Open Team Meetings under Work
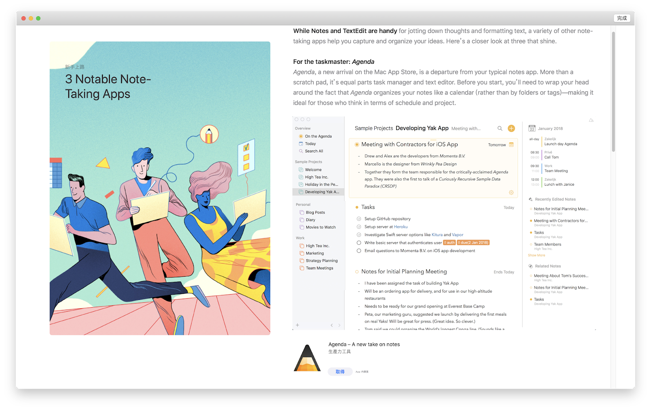The image size is (651, 410). tap(319, 268)
